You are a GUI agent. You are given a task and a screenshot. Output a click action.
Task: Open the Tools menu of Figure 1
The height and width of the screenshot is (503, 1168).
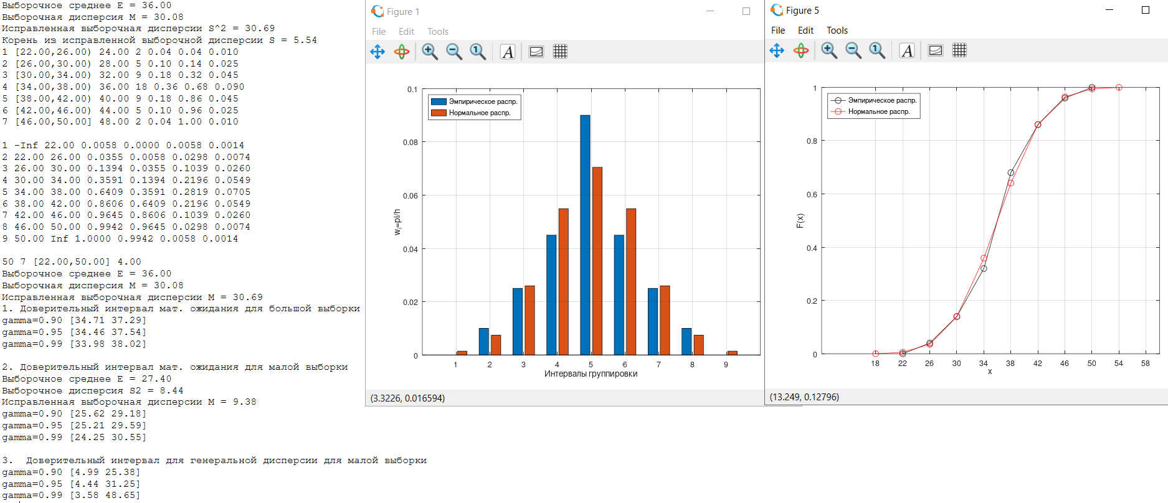click(437, 32)
